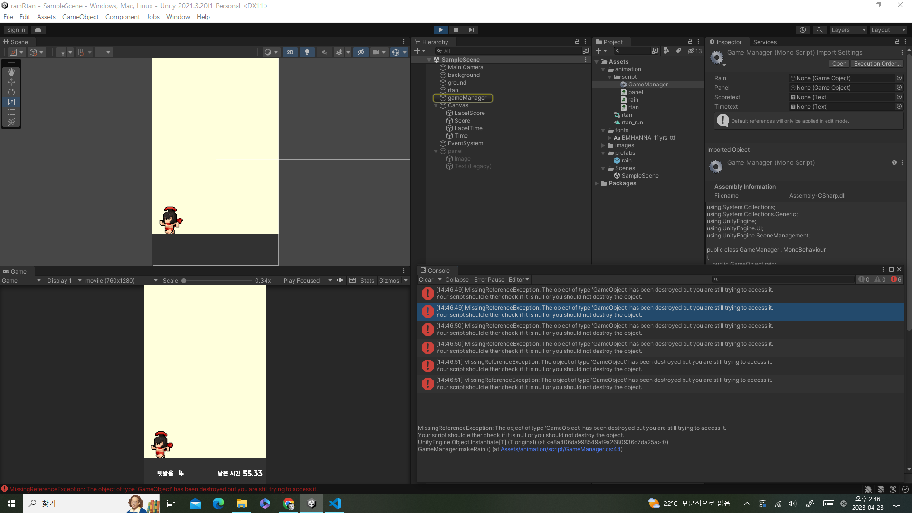
Task: Pick object for Scoretext field
Action: pyautogui.click(x=899, y=97)
